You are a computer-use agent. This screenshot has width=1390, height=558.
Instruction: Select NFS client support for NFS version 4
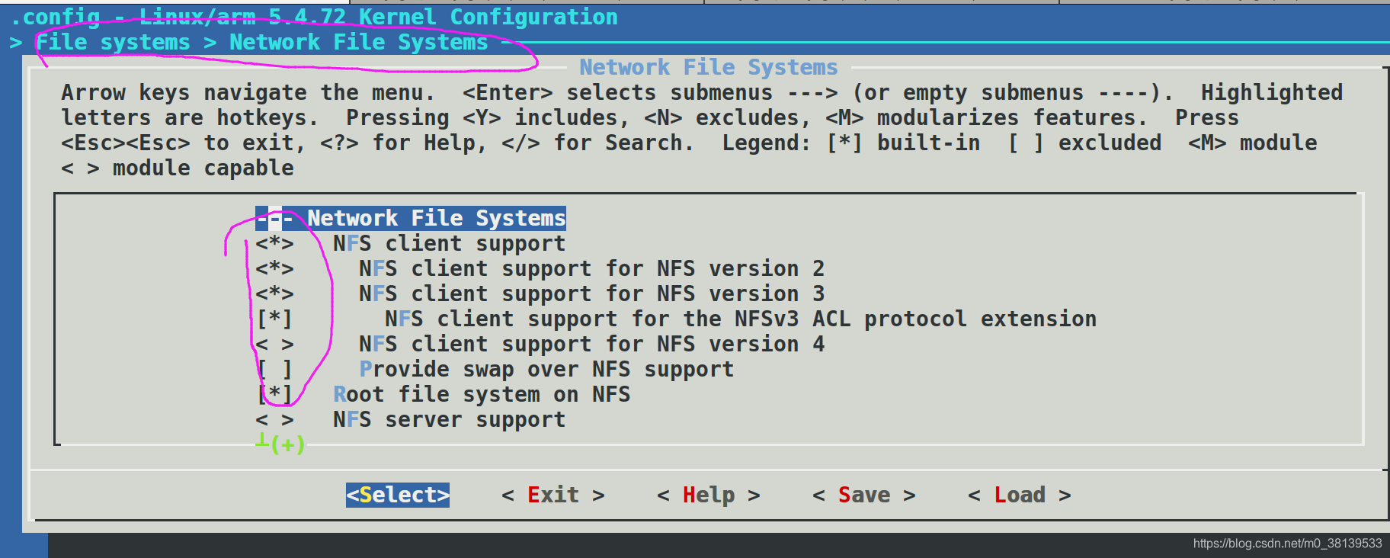tap(591, 345)
